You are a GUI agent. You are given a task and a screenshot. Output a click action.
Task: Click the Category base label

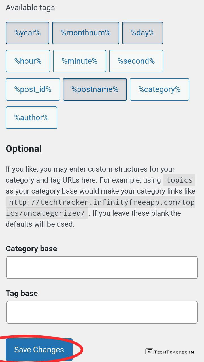pyautogui.click(x=31, y=249)
